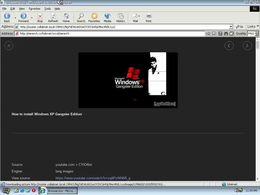Show previous image with left chevron
Image resolution: width=260 pixels, height=195 pixels.
tap(229, 46)
